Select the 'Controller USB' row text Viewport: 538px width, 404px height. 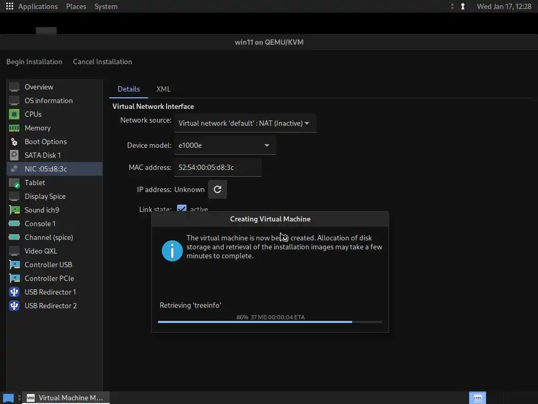coord(48,265)
